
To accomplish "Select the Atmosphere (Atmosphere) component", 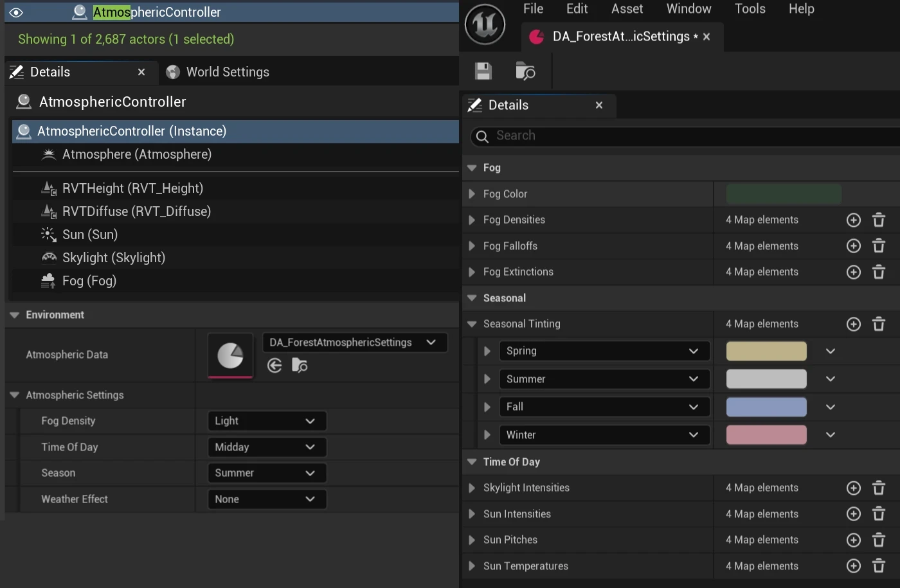I will click(136, 154).
